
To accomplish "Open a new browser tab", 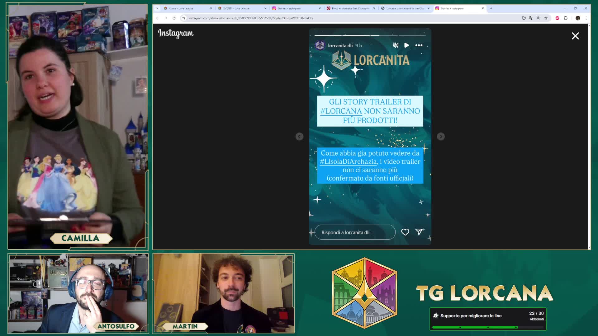I will pyautogui.click(x=491, y=8).
